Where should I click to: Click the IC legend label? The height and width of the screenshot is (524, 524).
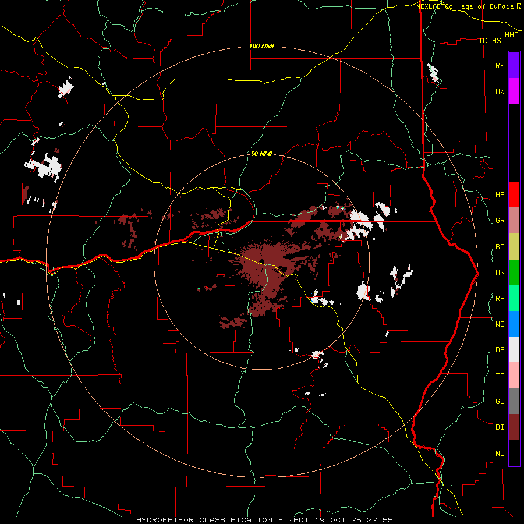tap(500, 376)
